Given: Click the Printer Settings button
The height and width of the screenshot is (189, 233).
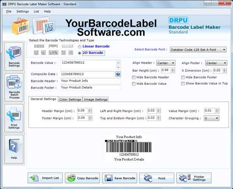Looking at the screenshot, I should pos(194,178).
